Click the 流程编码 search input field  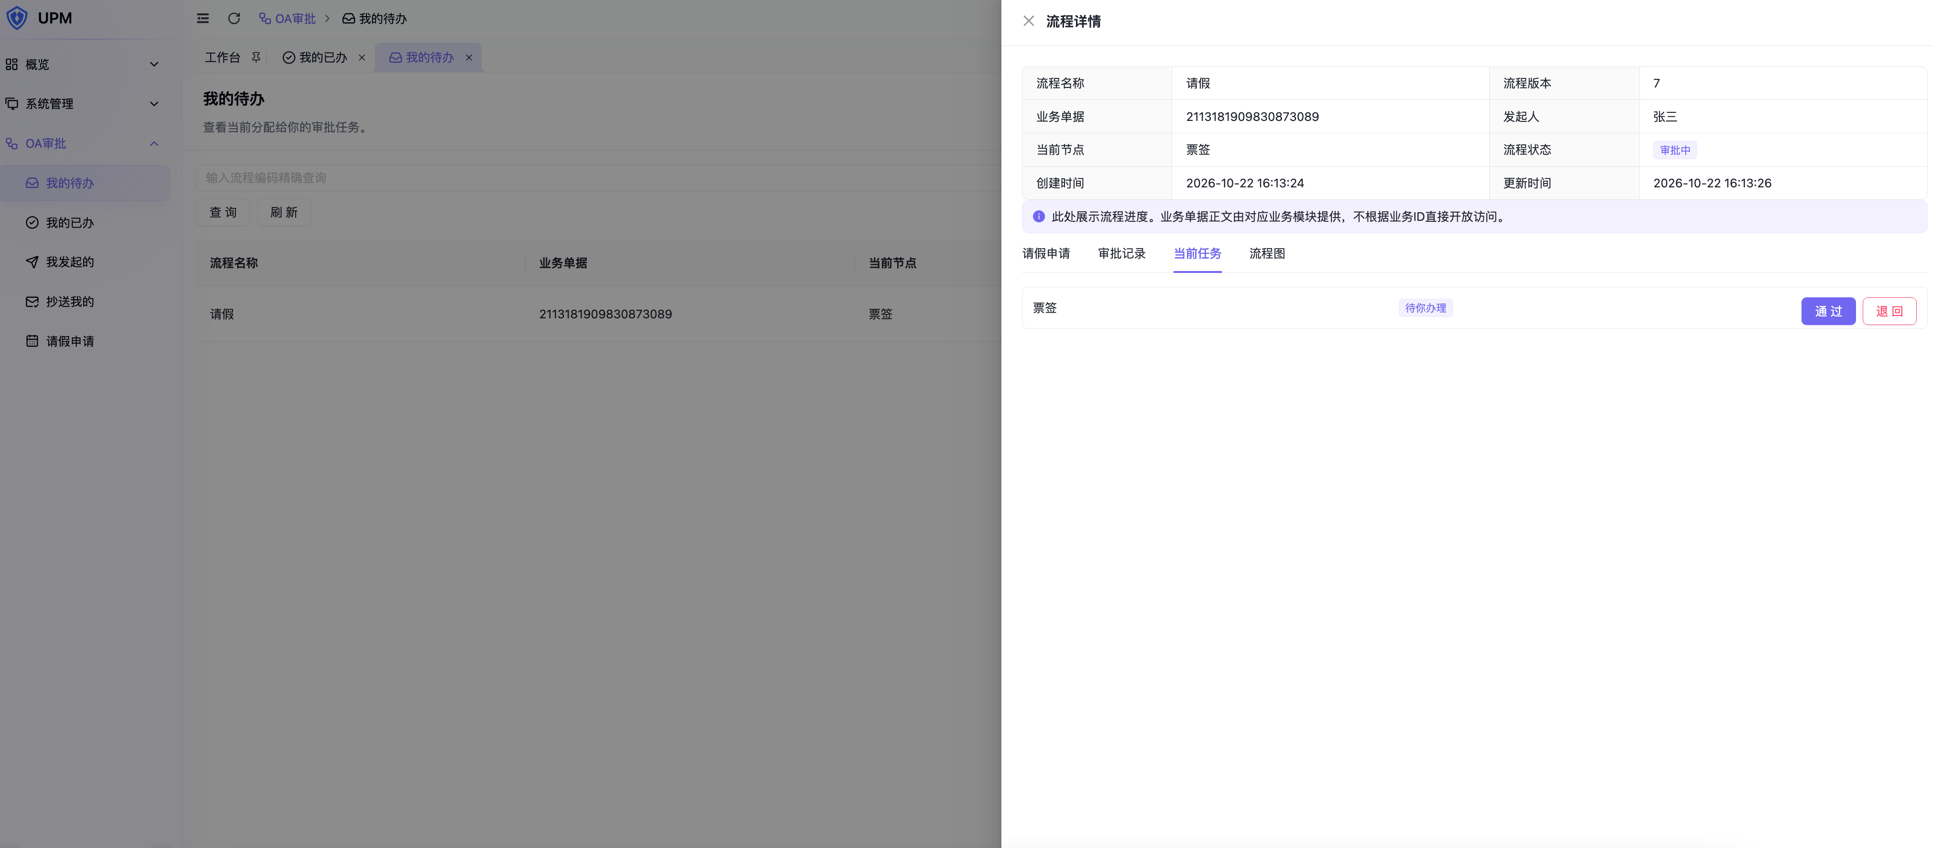tap(598, 178)
